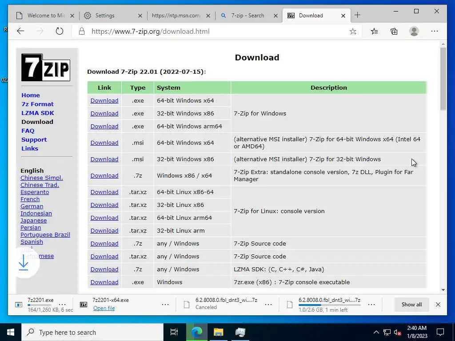Open LZMA SDK in the sidebar

pyautogui.click(x=38, y=113)
